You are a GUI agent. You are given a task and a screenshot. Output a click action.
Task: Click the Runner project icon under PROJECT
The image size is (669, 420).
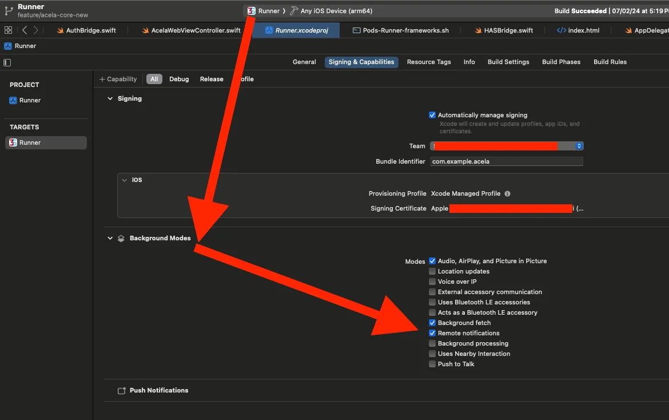(13, 100)
